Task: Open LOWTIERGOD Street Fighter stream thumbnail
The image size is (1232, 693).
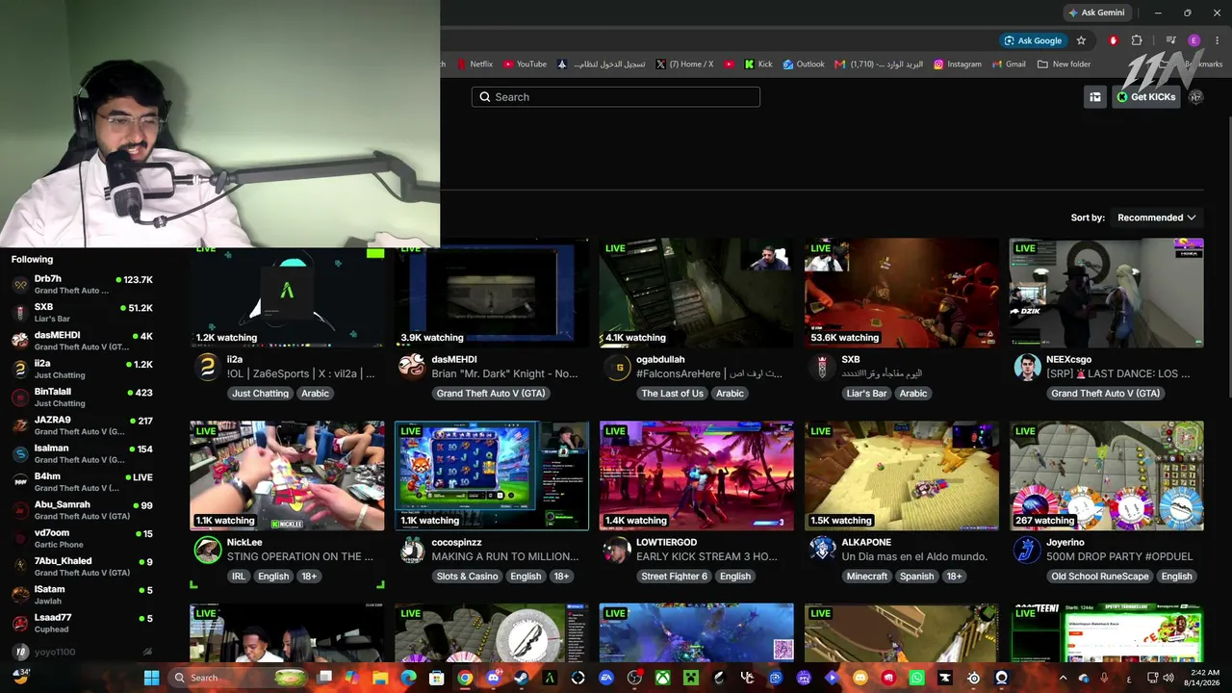Action: pyautogui.click(x=697, y=475)
